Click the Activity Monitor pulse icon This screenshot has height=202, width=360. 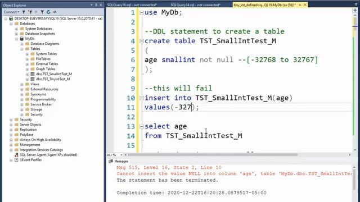coord(55,12)
